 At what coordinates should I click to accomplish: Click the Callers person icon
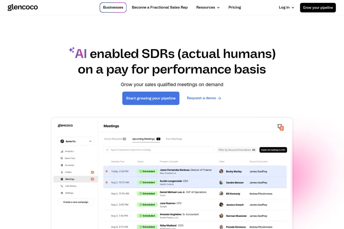coord(62,172)
